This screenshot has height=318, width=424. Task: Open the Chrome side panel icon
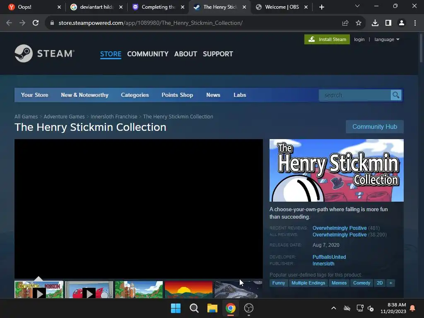click(x=388, y=23)
